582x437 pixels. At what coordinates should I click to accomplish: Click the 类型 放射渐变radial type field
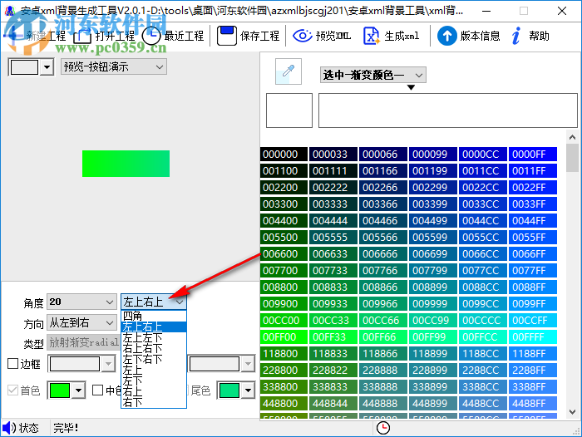point(83,342)
